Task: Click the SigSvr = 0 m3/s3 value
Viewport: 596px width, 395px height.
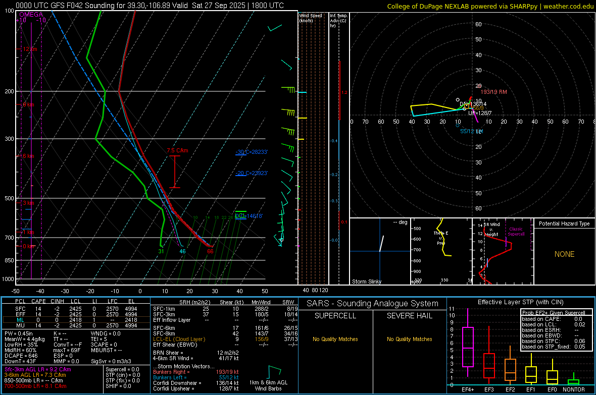Action: pos(111,361)
